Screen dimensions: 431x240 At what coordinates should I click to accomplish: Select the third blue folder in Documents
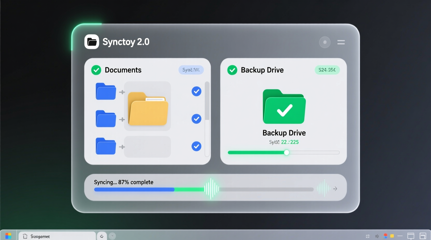[106, 146]
